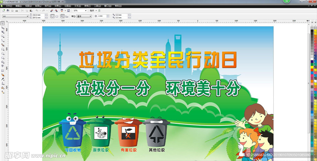This screenshot has height=161, width=317.
Task: Open the 效果(C) menu
Action: [x=58, y=6]
